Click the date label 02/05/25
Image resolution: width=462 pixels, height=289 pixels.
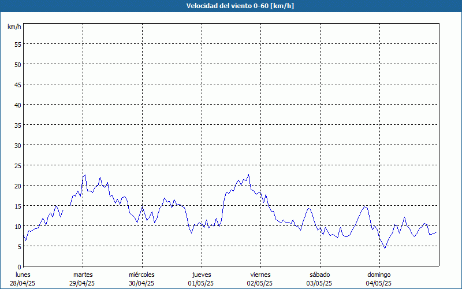(x=260, y=283)
